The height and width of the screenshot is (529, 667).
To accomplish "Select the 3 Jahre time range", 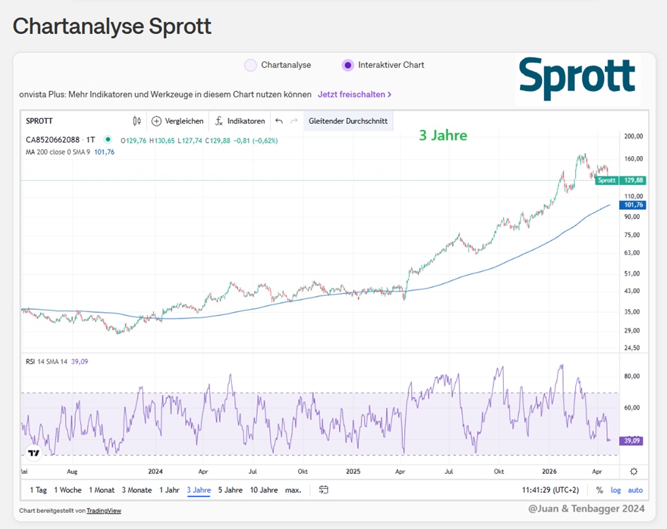I will pyautogui.click(x=199, y=490).
